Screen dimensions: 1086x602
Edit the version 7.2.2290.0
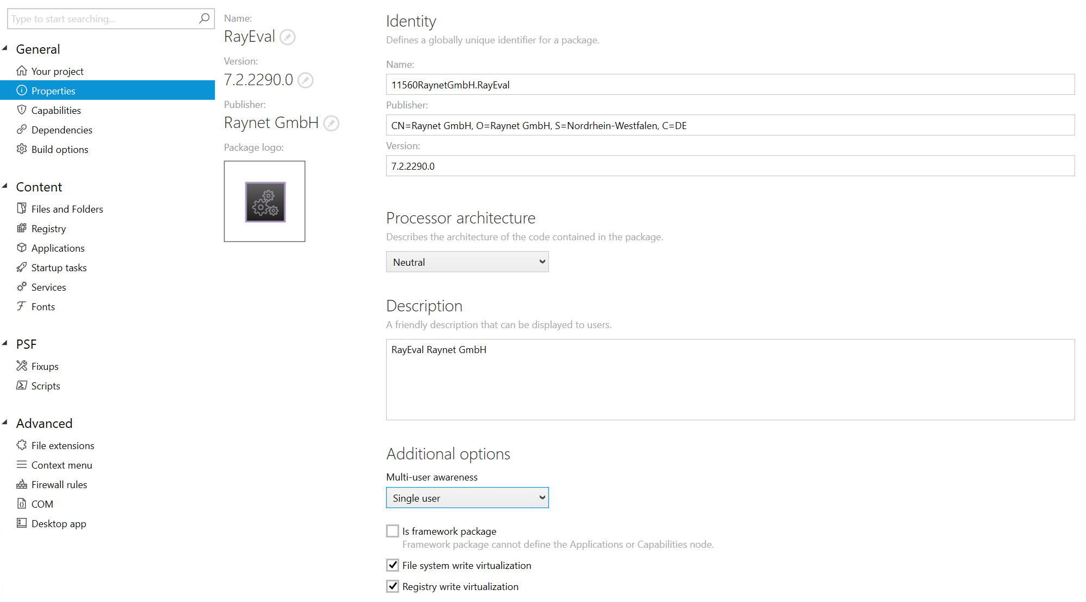pos(306,80)
